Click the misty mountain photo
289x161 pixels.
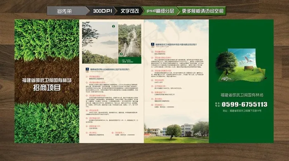100,43
